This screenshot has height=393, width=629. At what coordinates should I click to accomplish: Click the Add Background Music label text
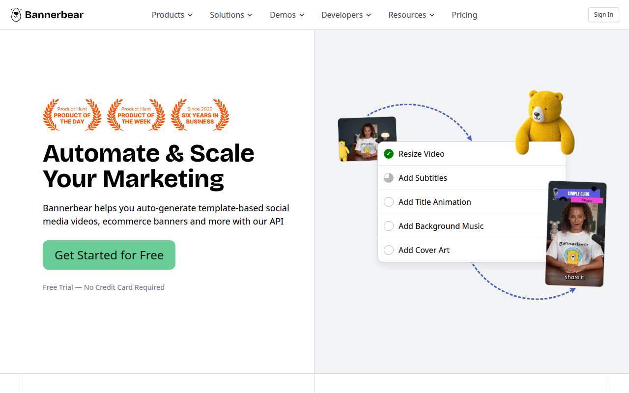point(441,226)
